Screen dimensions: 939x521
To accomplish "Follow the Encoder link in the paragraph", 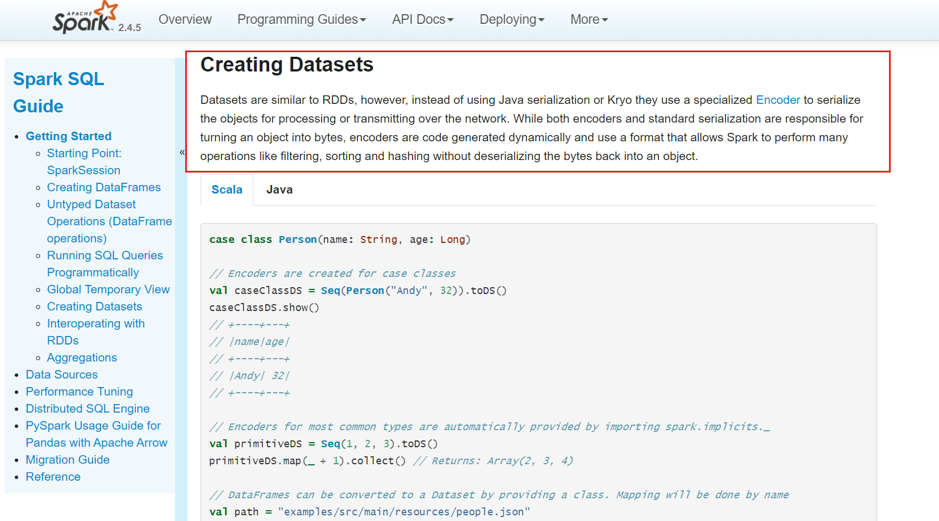I will click(778, 100).
